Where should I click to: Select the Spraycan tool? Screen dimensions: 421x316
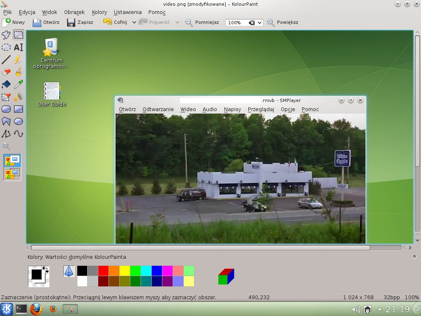click(18, 97)
